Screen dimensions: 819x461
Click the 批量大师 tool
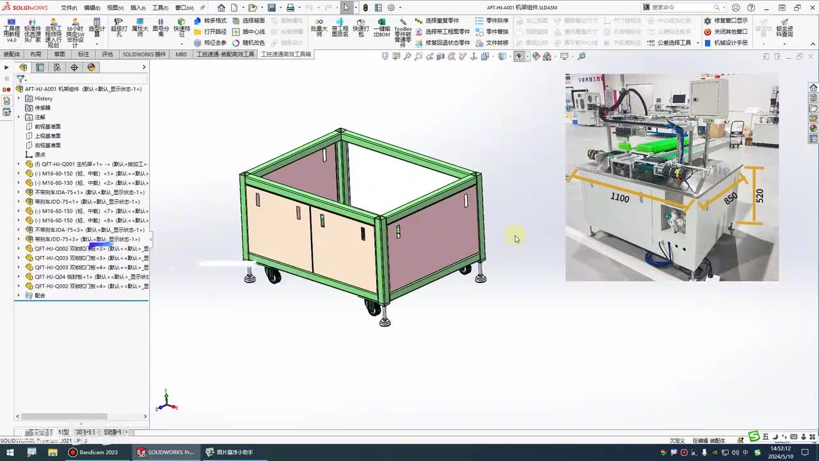319,28
